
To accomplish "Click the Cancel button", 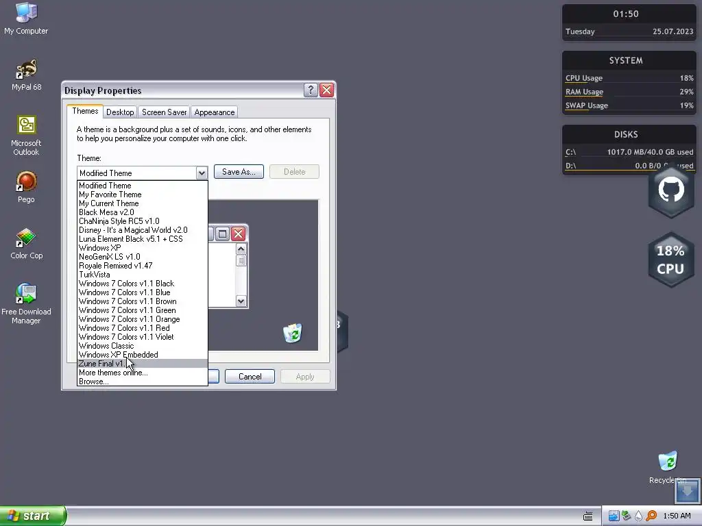I will coord(250,377).
